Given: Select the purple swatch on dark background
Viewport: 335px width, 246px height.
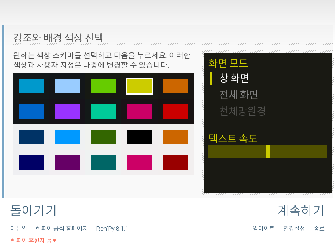Looking at the screenshot, I should coord(68,112).
